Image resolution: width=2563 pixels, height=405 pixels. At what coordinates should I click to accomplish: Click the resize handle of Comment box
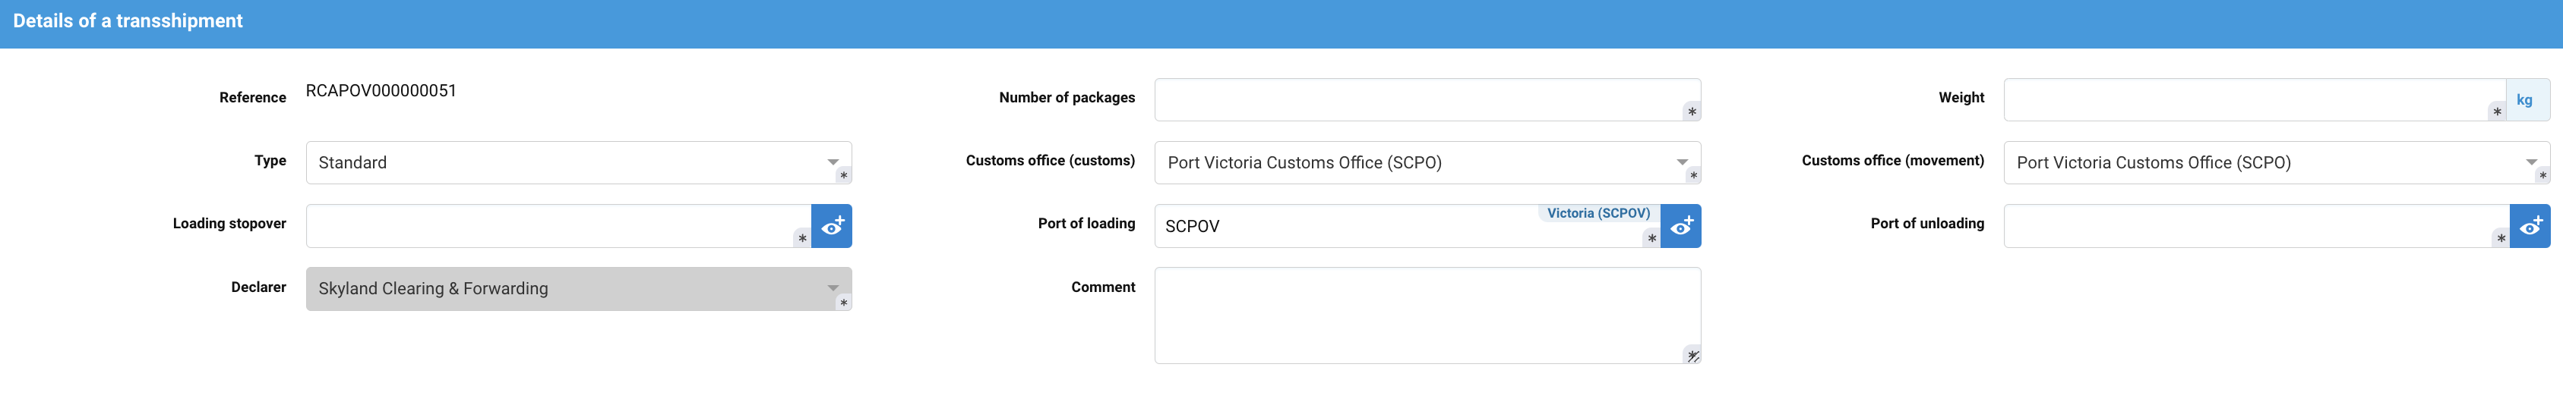[x=1692, y=356]
